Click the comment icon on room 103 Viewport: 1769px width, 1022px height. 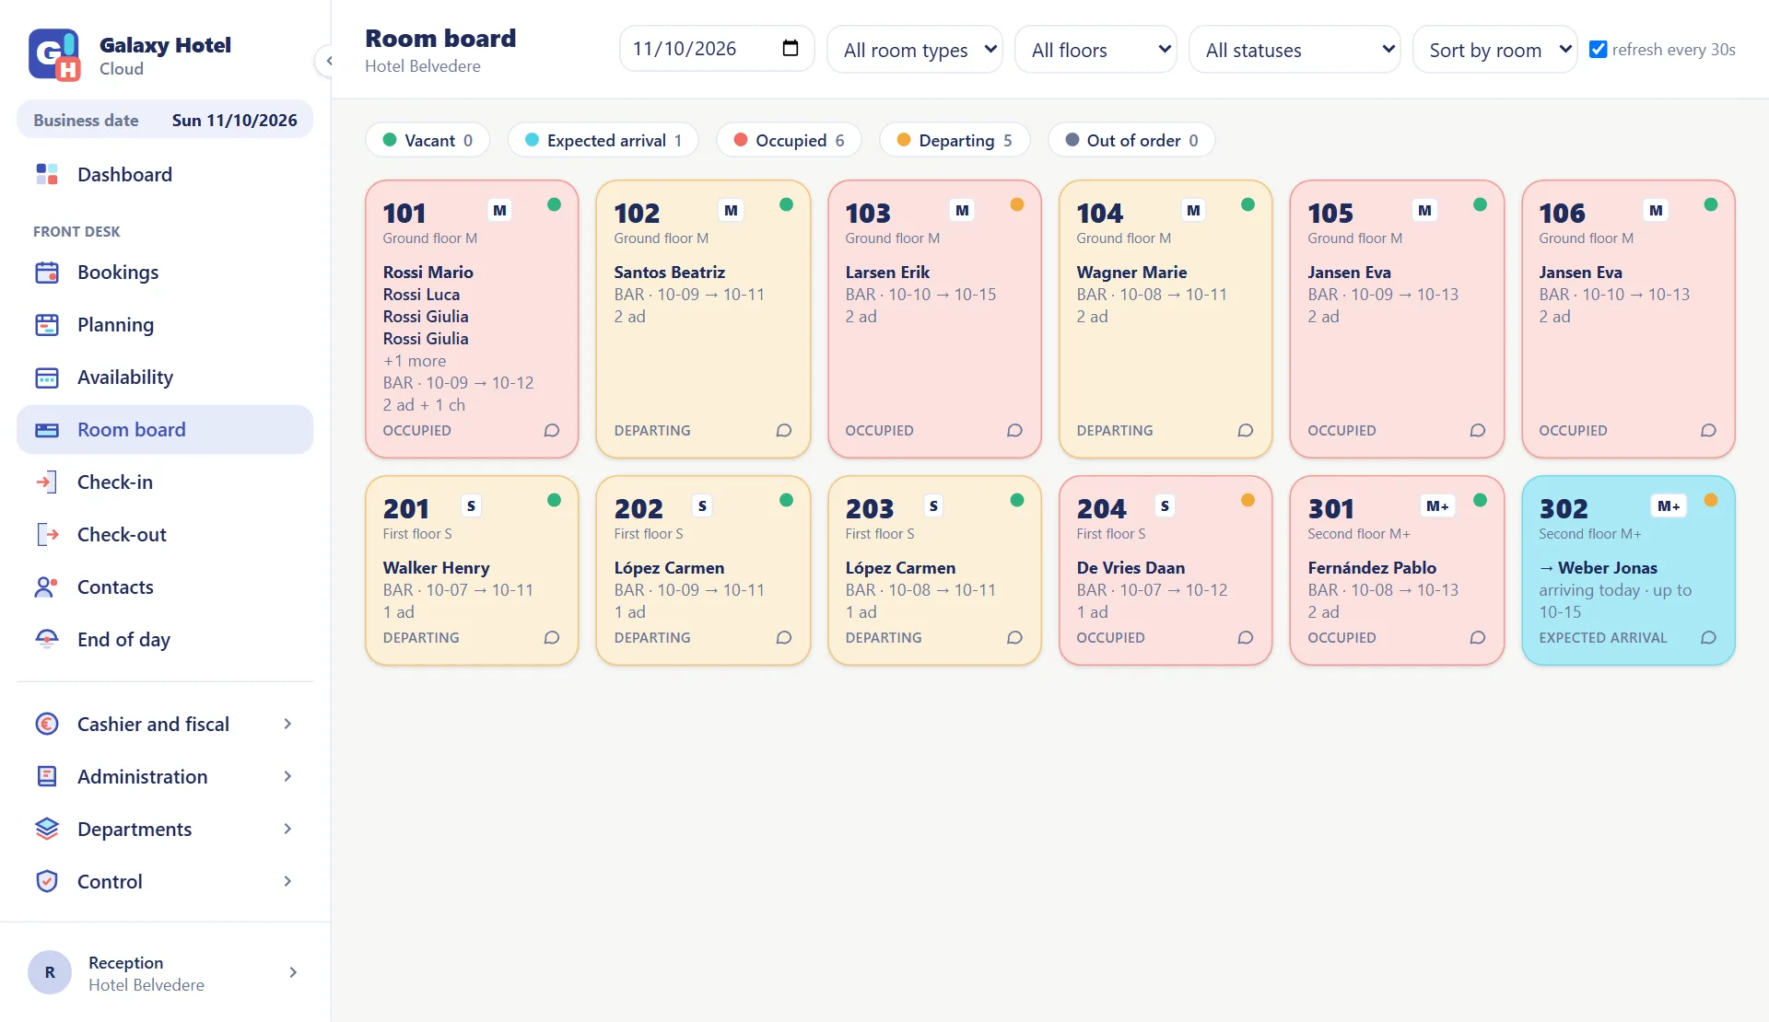(1014, 430)
